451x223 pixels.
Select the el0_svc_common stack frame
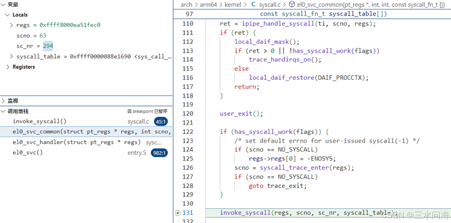86,132
